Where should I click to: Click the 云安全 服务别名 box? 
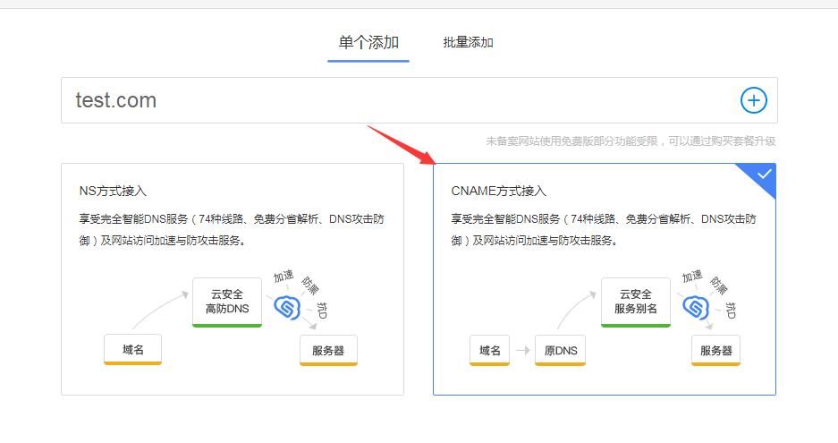coord(635,302)
